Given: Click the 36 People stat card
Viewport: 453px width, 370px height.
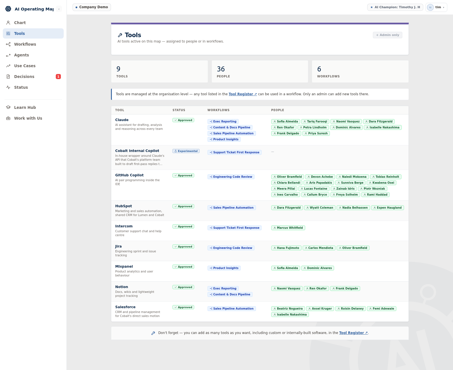Looking at the screenshot, I should tap(260, 71).
